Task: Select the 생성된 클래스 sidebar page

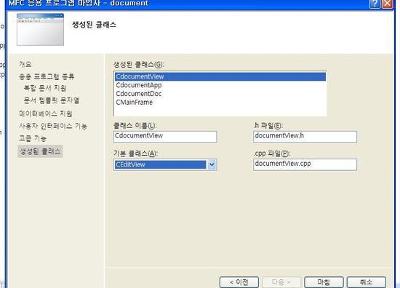Action: (40, 151)
